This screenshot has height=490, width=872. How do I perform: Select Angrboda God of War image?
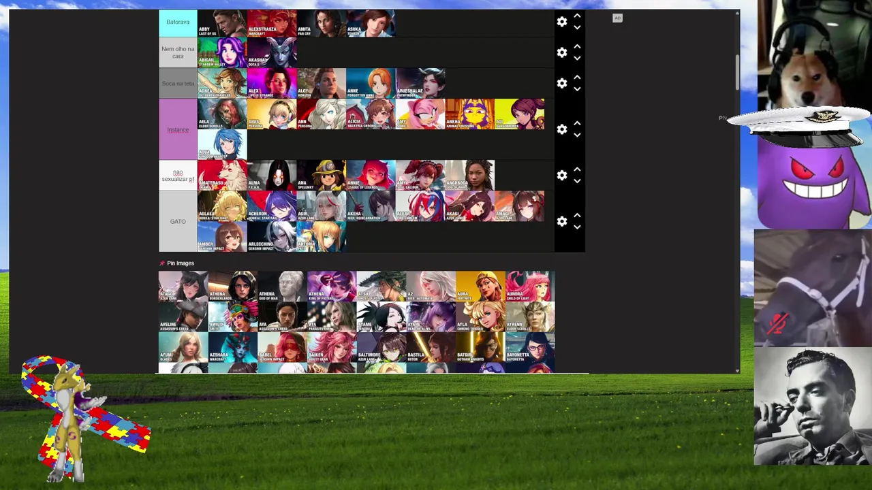pyautogui.click(x=470, y=176)
